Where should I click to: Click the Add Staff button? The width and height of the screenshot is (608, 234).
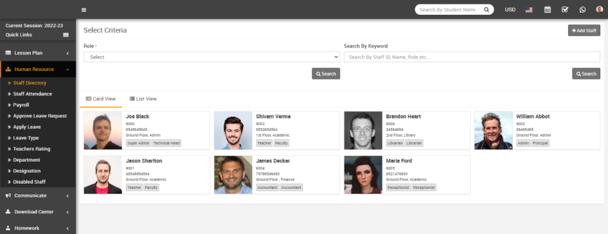tap(584, 30)
